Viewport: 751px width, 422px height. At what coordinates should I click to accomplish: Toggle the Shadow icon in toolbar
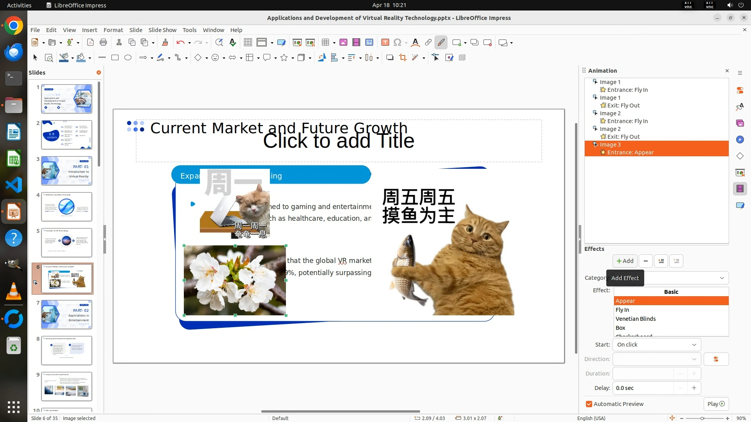390,58
